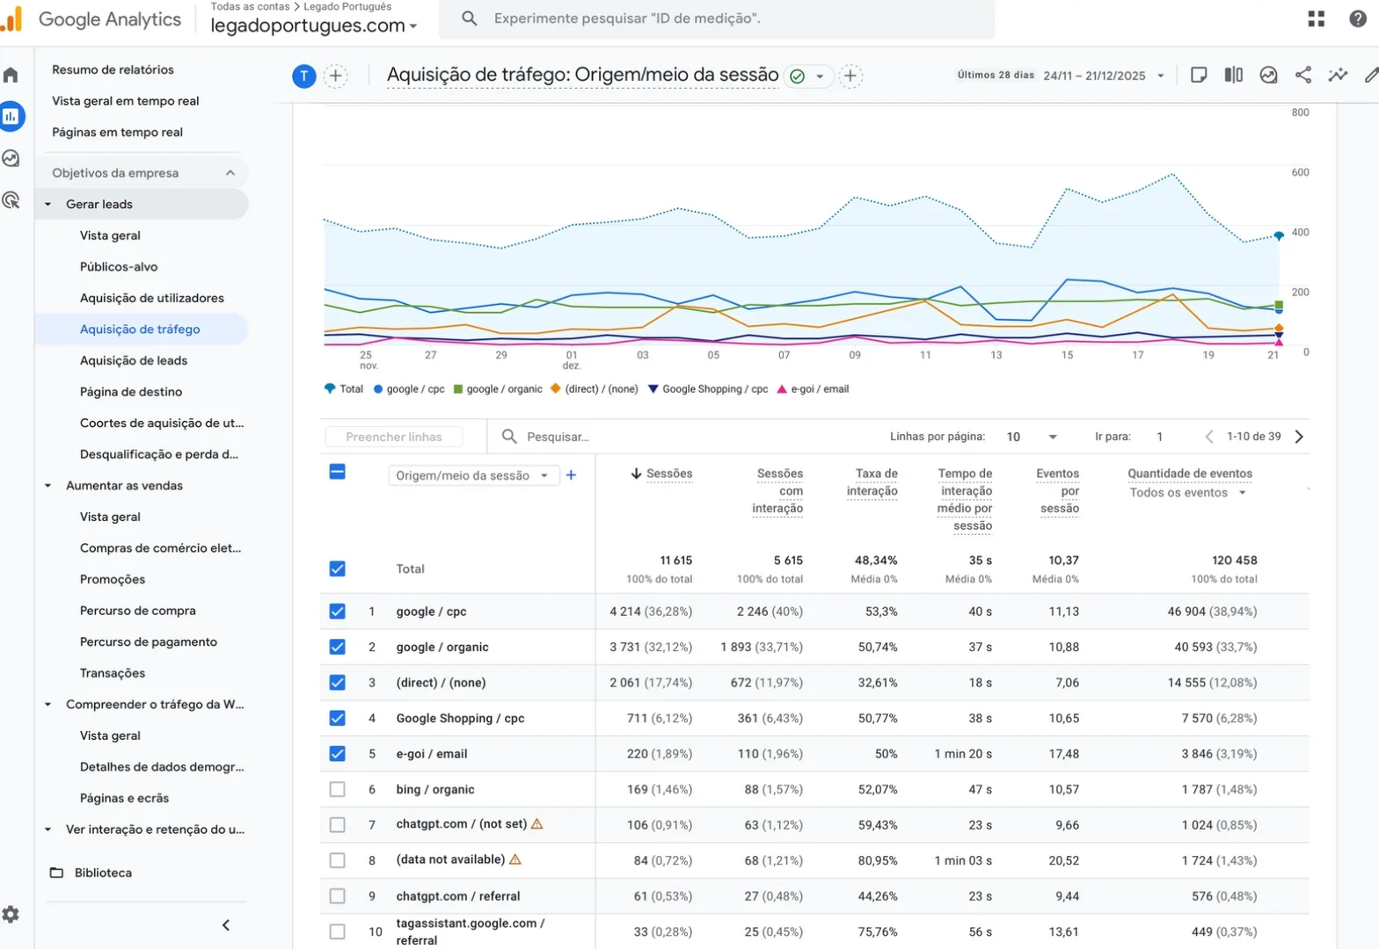Click google / cpc legend color marker
Image resolution: width=1379 pixels, height=949 pixels.
(x=378, y=388)
